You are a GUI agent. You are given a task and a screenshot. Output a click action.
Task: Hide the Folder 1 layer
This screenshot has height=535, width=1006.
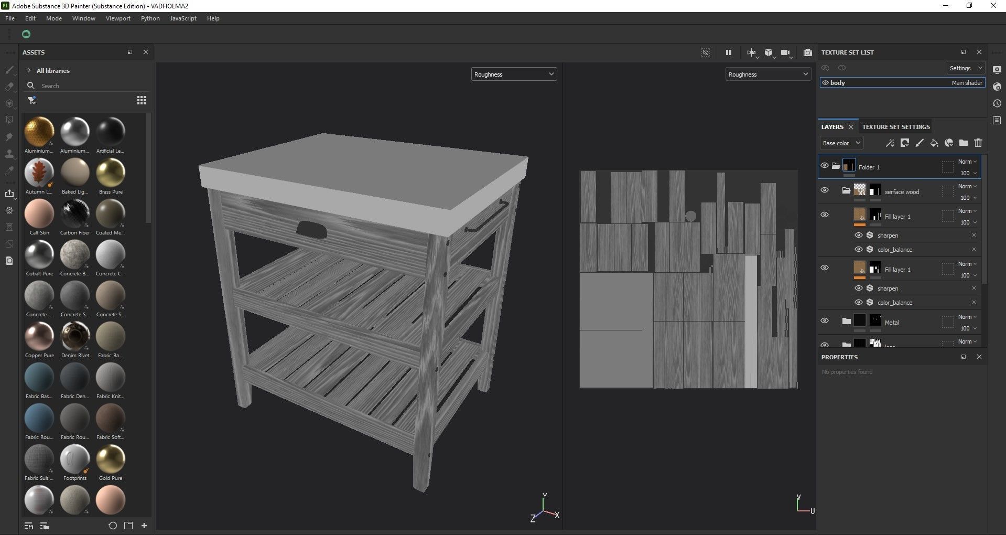coord(825,166)
